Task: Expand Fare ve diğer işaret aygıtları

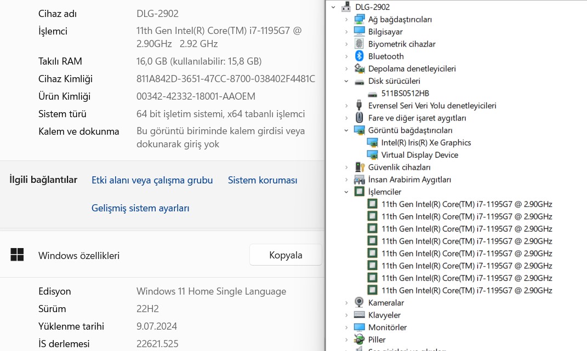Action: [x=346, y=118]
